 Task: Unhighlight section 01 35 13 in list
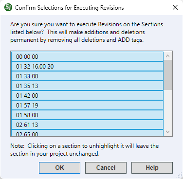pyautogui.click(x=87, y=86)
